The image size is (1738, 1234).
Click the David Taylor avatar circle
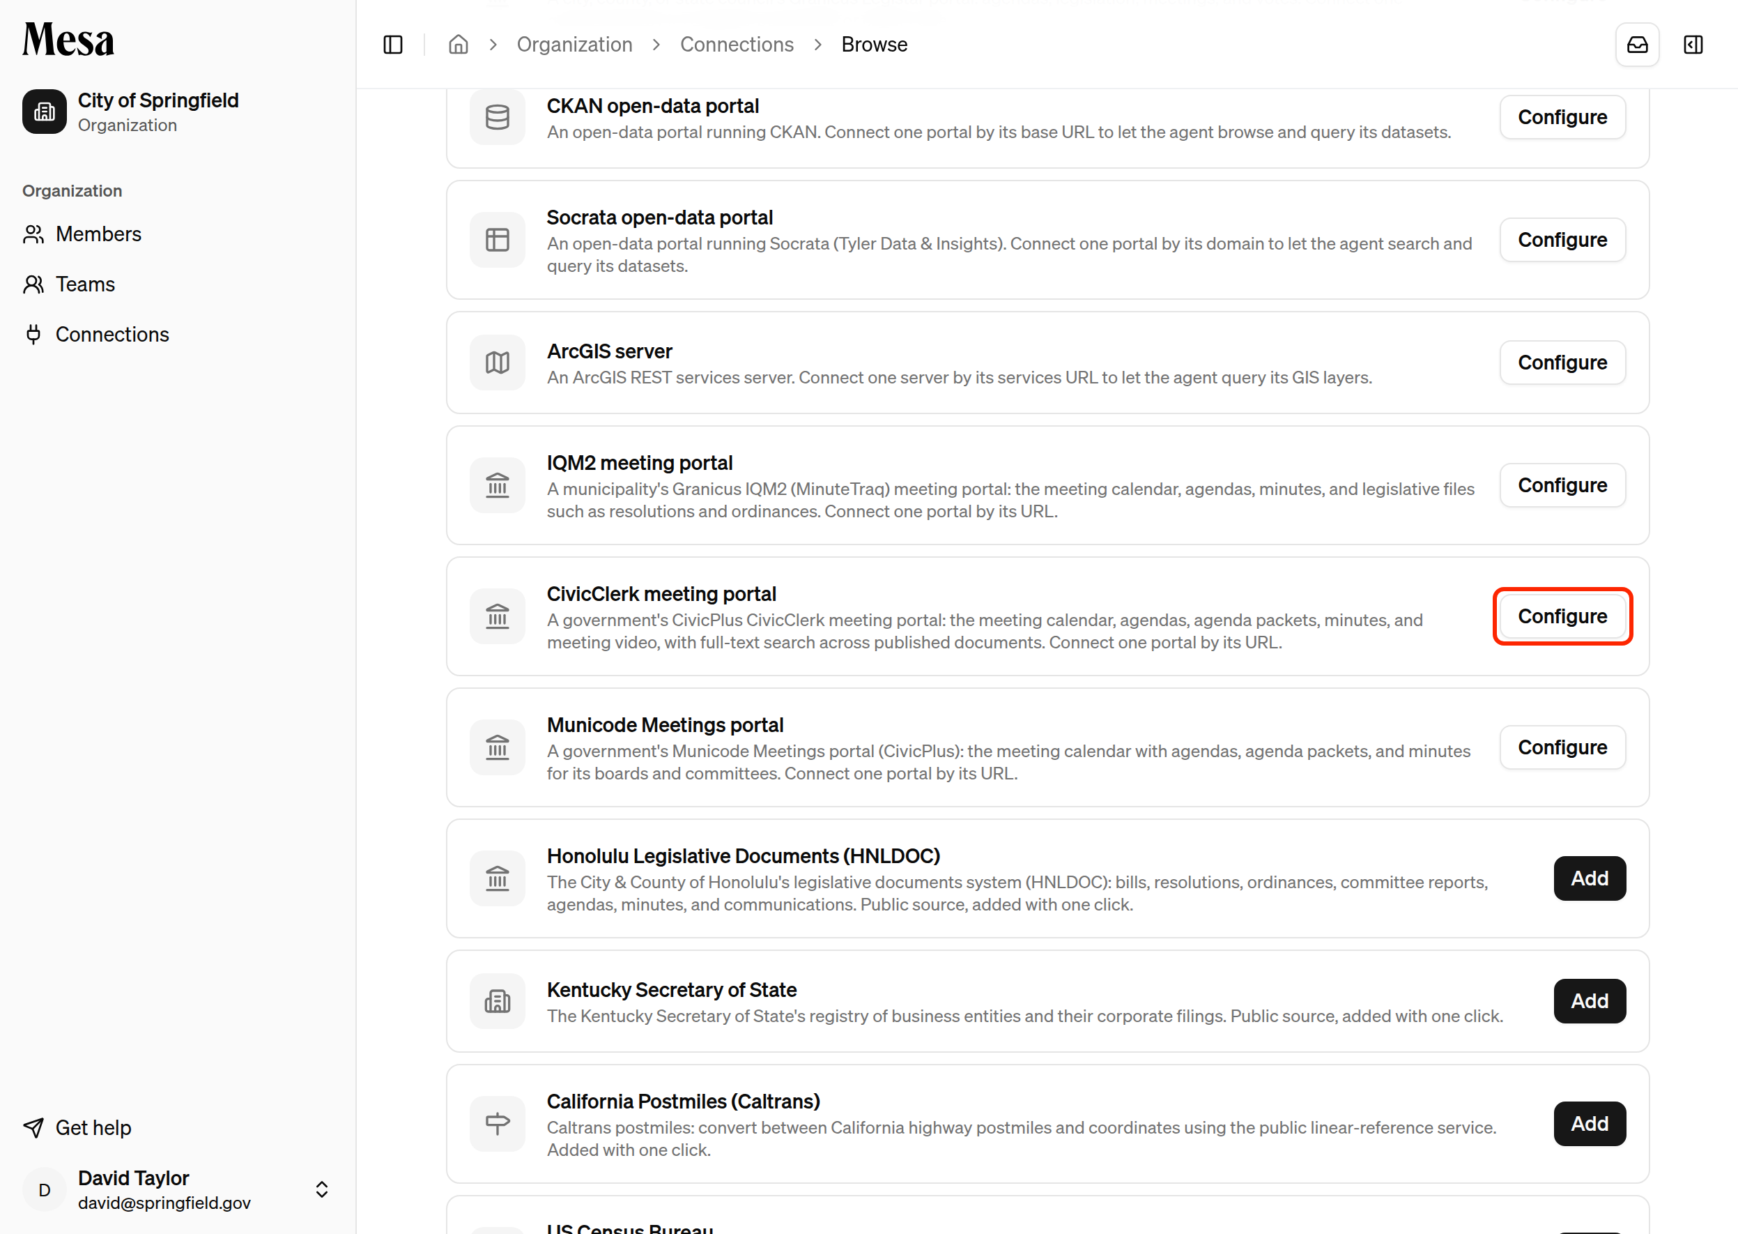tap(44, 1189)
